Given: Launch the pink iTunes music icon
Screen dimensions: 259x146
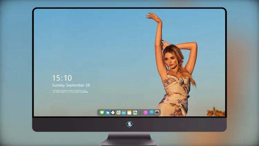Looking at the screenshot, I should (145, 112).
